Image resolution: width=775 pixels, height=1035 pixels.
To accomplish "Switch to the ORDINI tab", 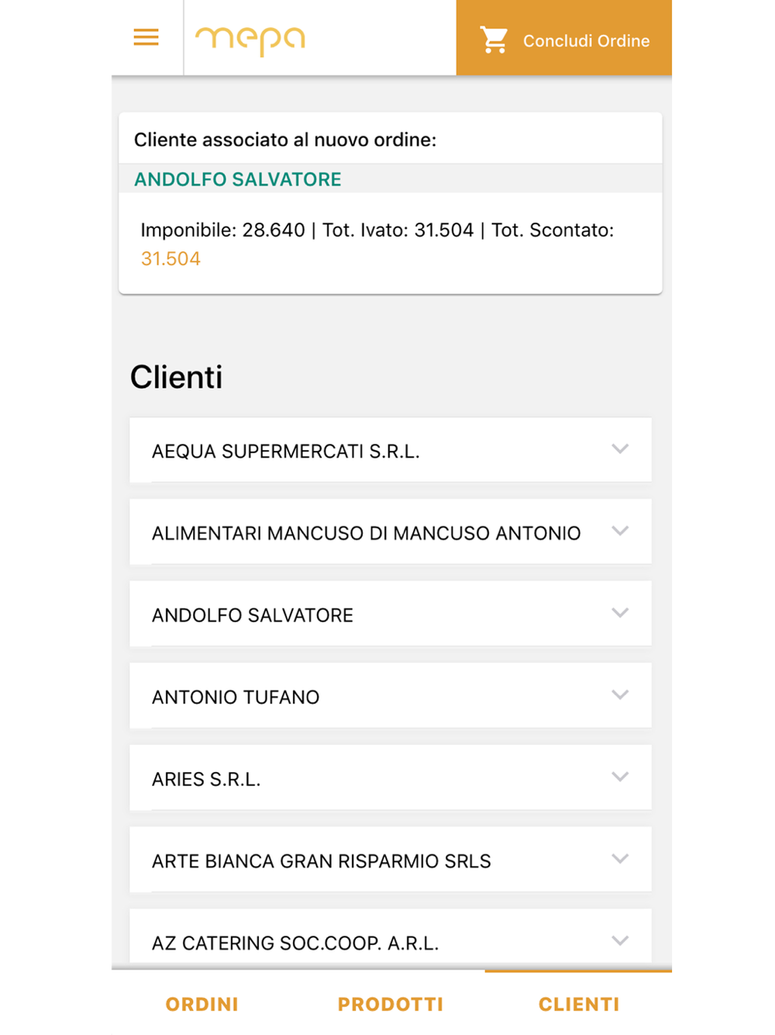I will [x=202, y=1004].
